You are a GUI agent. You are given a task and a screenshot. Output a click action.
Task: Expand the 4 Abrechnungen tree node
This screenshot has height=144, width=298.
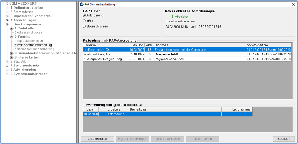tap(7, 20)
